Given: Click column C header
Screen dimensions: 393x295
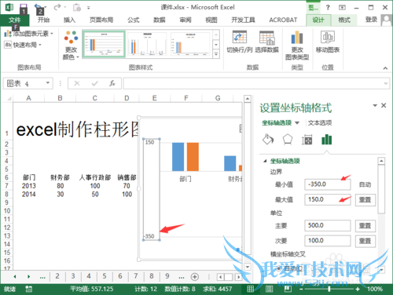Looking at the screenshot, I should point(95,98).
